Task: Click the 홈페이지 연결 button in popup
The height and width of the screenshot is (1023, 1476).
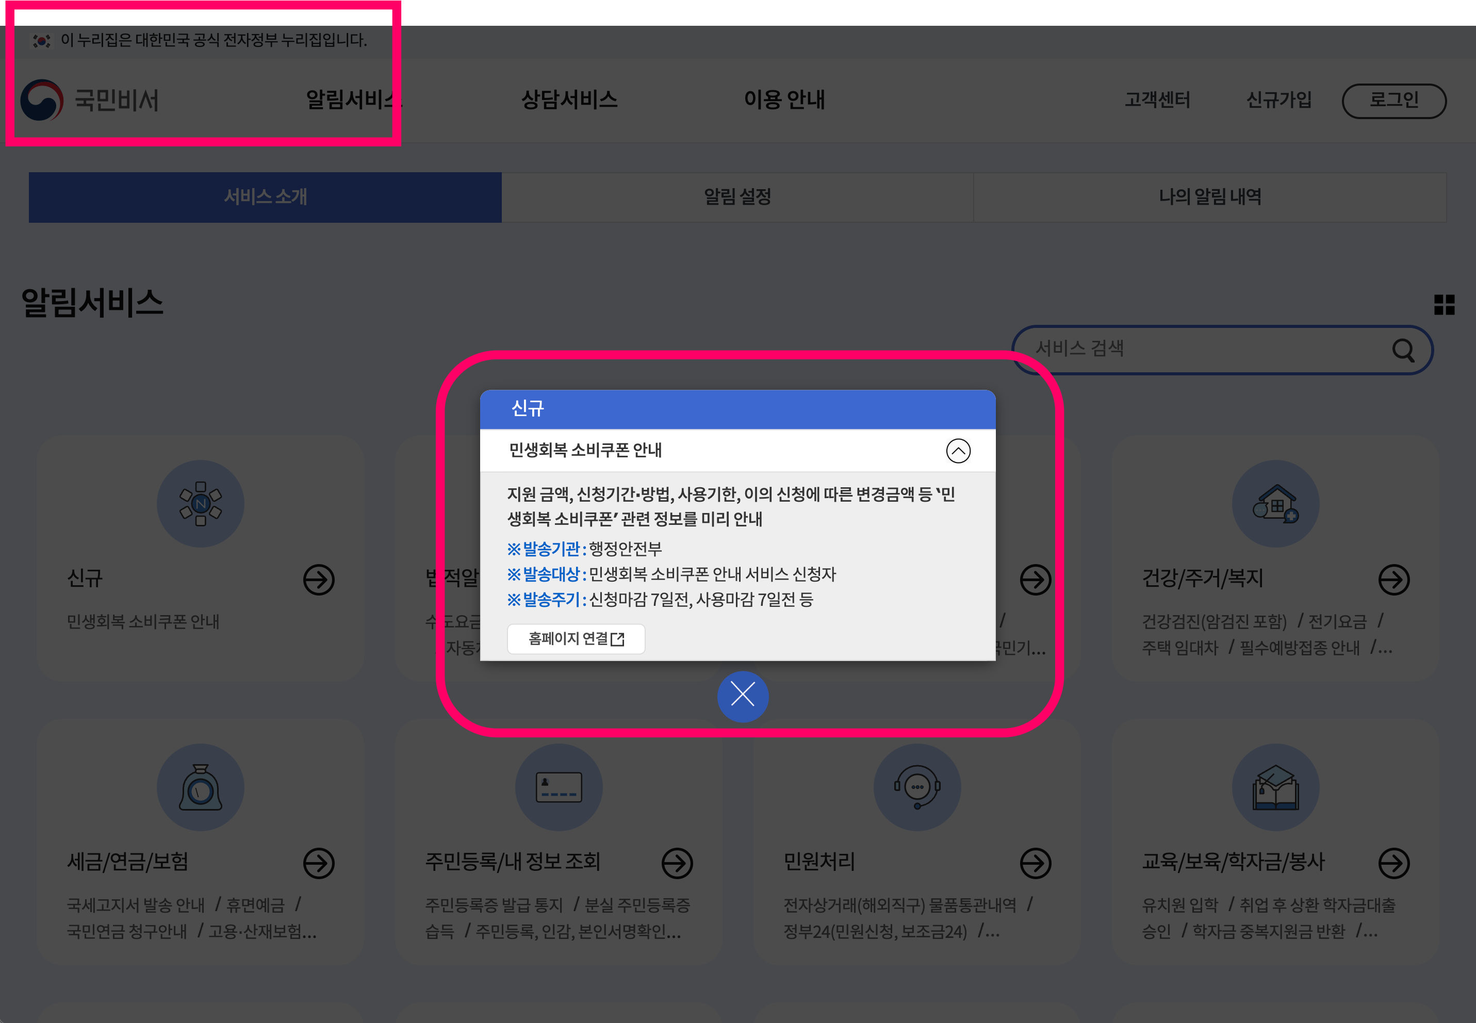Action: [x=576, y=638]
